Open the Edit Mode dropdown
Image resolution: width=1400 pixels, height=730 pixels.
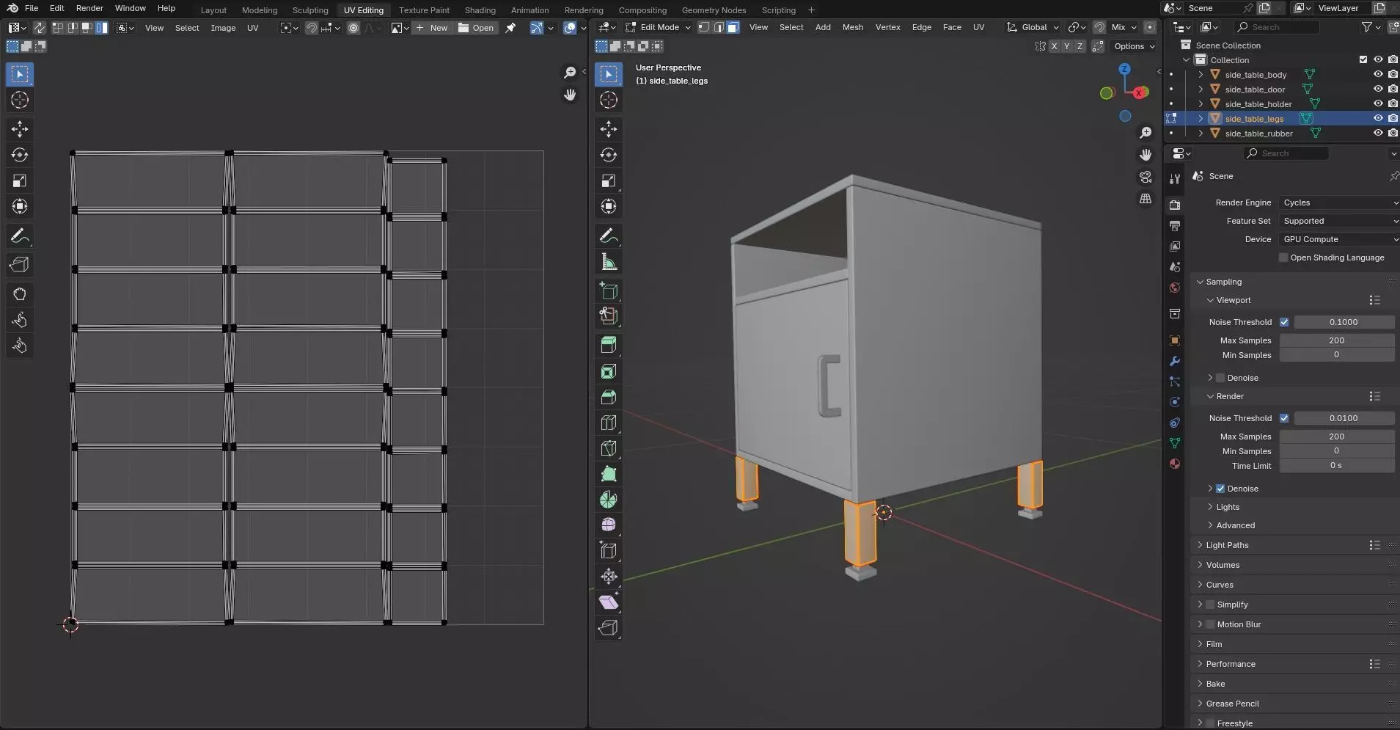[658, 27]
